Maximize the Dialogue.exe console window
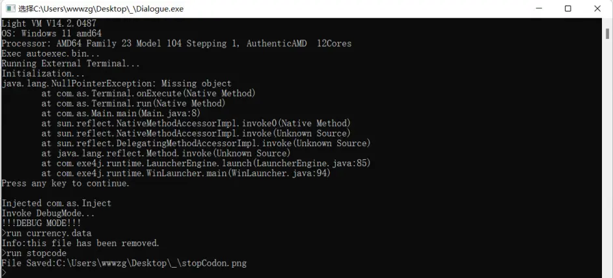This screenshot has width=613, height=278. (568, 9)
